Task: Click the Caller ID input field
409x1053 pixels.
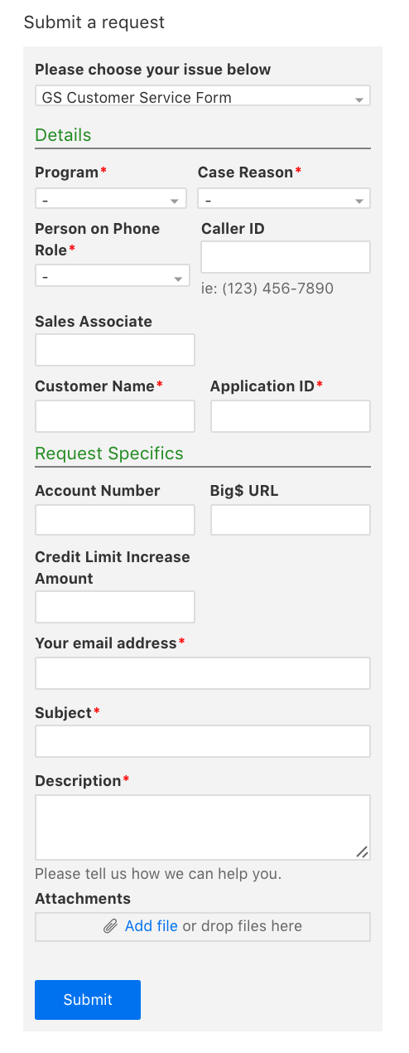Action: (286, 257)
